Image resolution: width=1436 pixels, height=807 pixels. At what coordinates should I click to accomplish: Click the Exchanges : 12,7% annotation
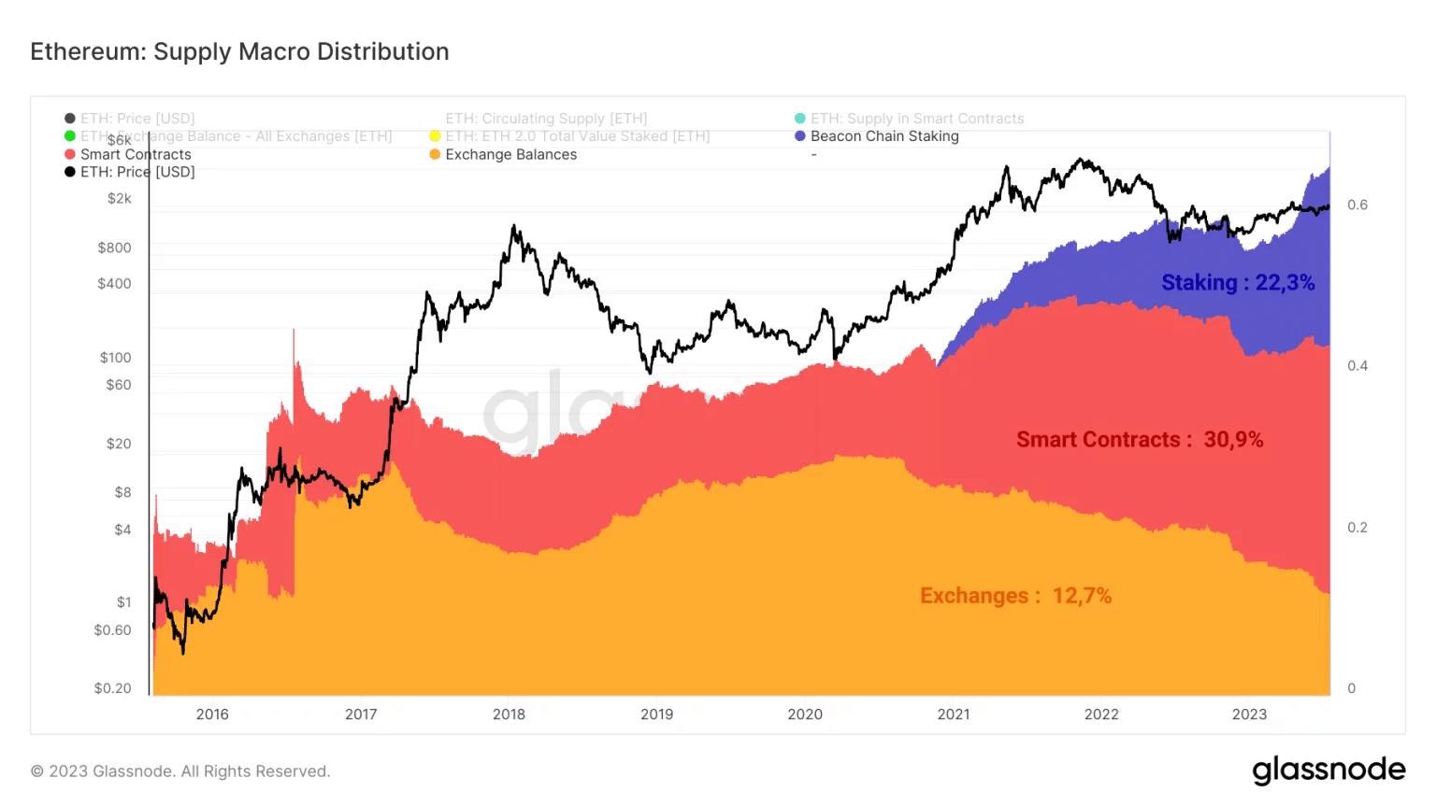[1016, 596]
